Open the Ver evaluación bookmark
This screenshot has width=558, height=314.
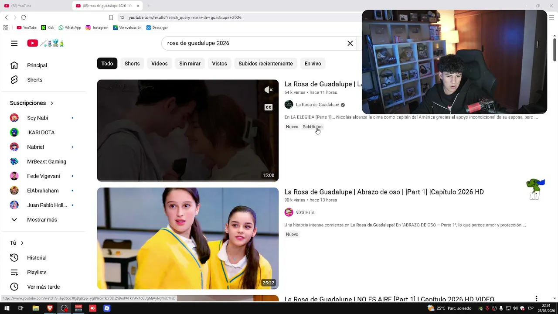pos(127,27)
